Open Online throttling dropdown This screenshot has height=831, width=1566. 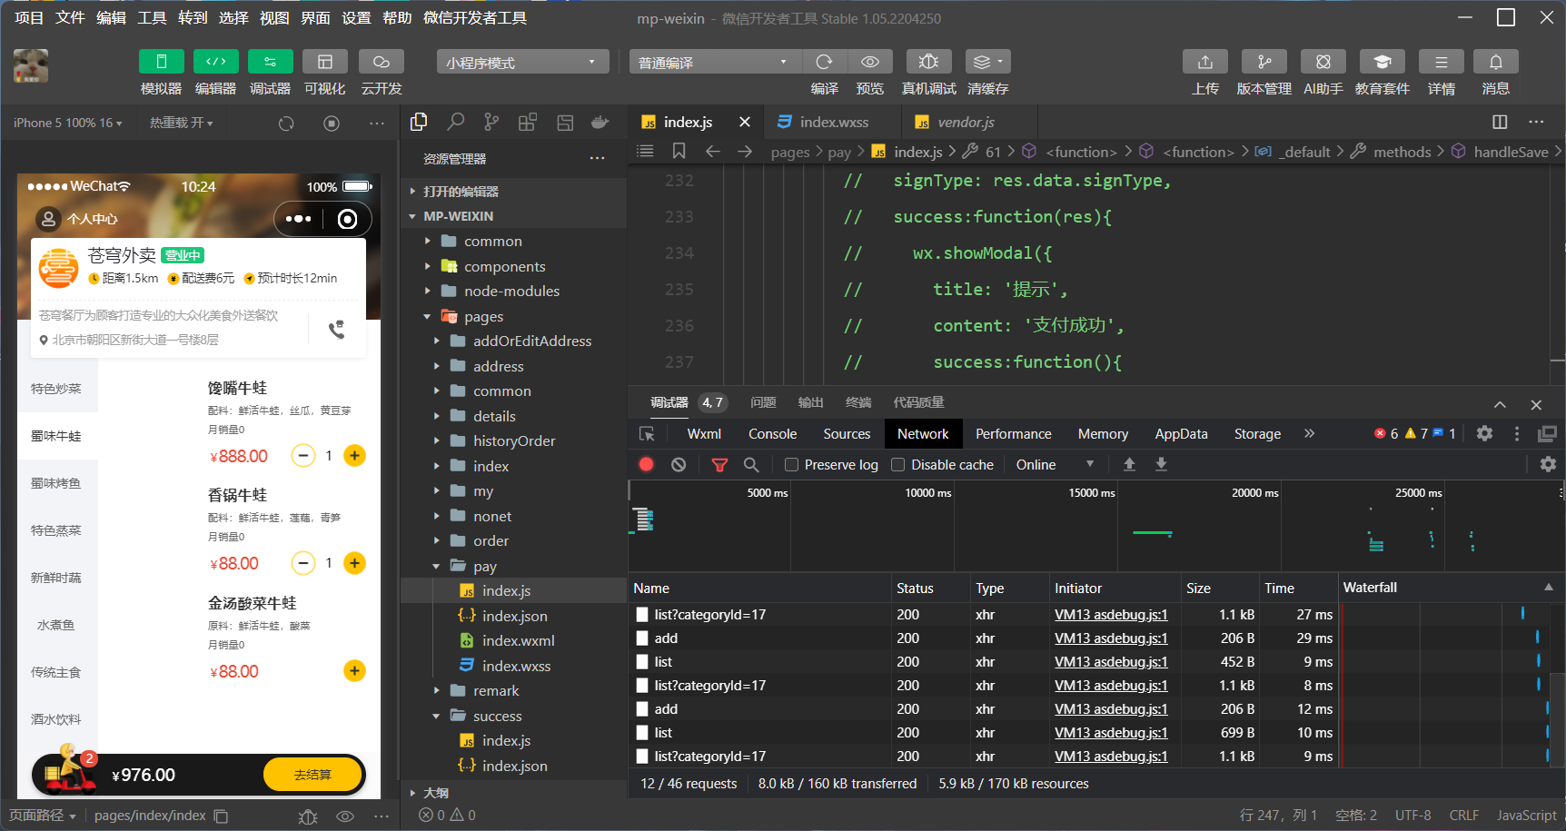pos(1055,464)
